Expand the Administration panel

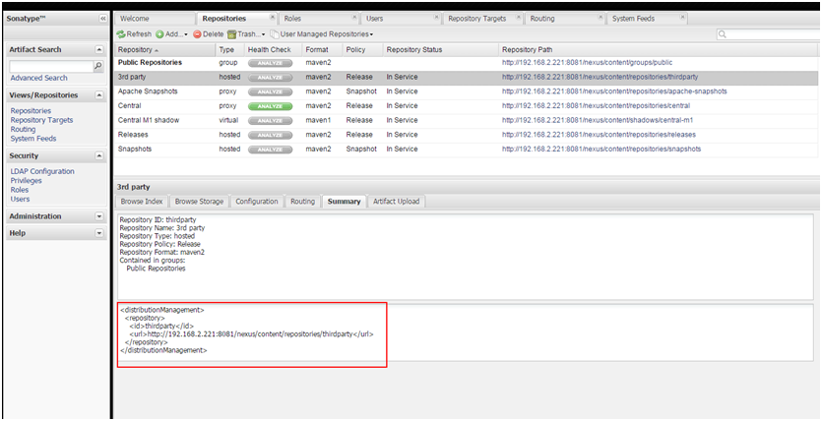point(99,216)
